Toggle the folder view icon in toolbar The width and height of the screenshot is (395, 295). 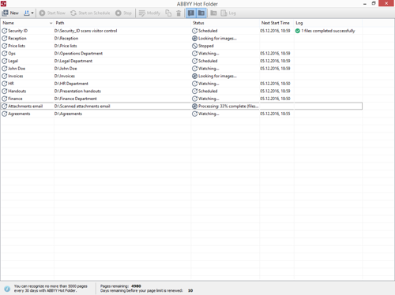[x=201, y=13]
